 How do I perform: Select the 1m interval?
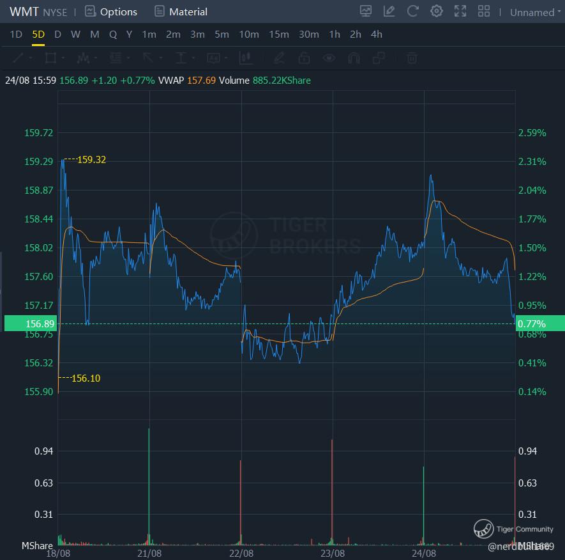[149, 35]
